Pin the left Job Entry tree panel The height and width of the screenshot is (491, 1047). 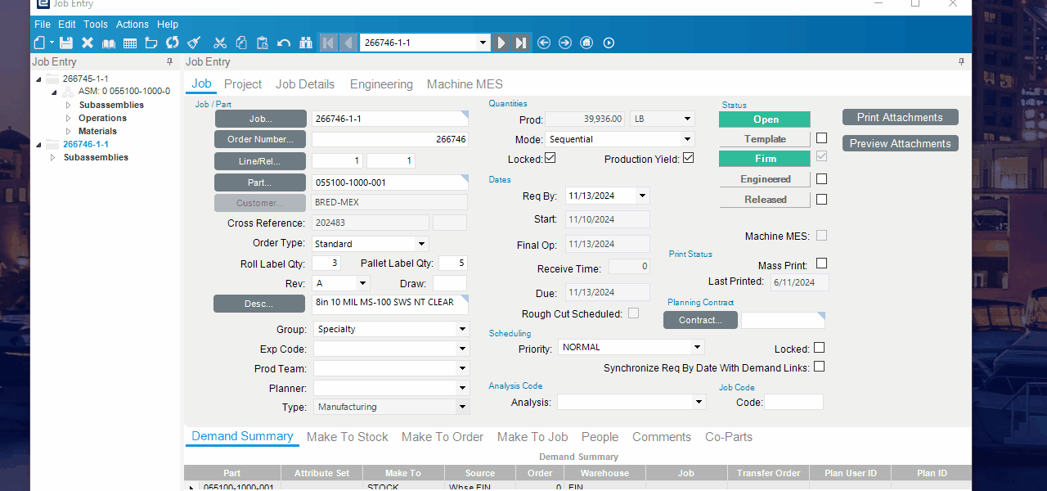tap(170, 61)
